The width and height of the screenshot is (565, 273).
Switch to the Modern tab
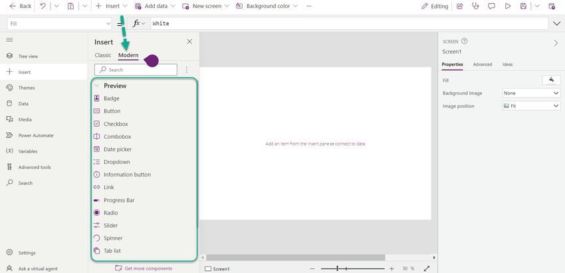coord(128,55)
